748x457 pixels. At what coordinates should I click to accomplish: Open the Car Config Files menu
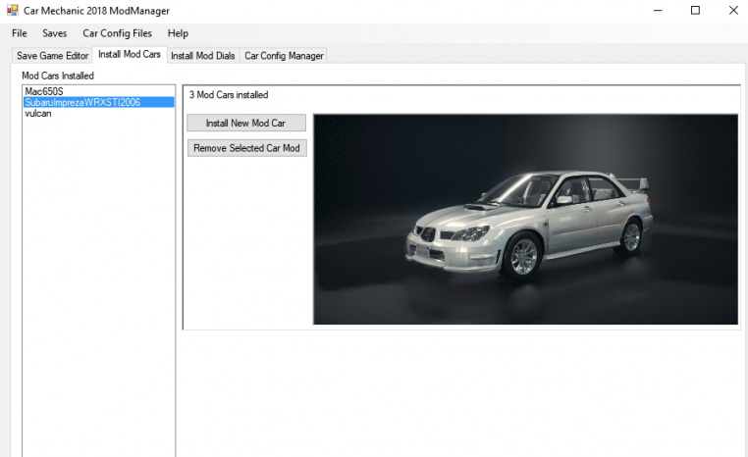[x=117, y=33]
